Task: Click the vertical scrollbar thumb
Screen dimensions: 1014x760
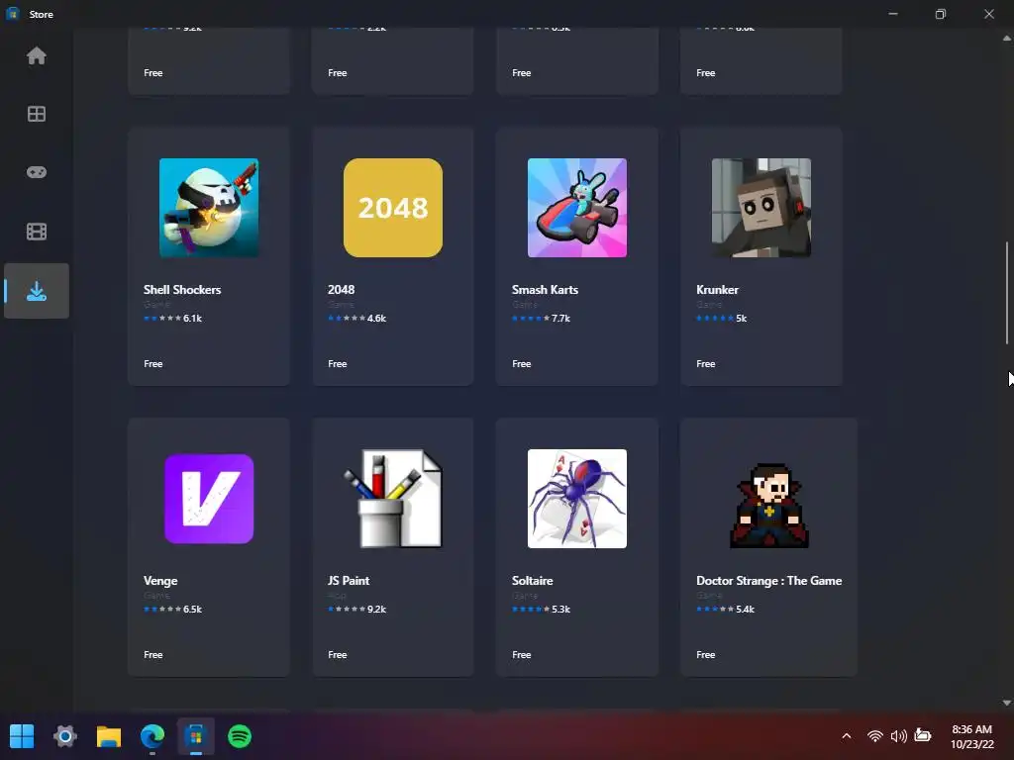Action: tap(1007, 293)
